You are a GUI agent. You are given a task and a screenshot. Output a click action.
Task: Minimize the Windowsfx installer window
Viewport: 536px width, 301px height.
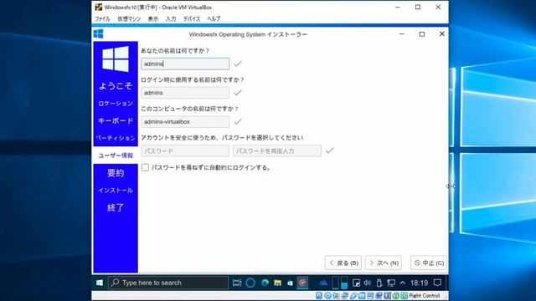click(x=402, y=33)
